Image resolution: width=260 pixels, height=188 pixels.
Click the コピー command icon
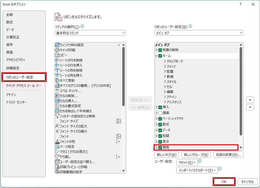57,55
